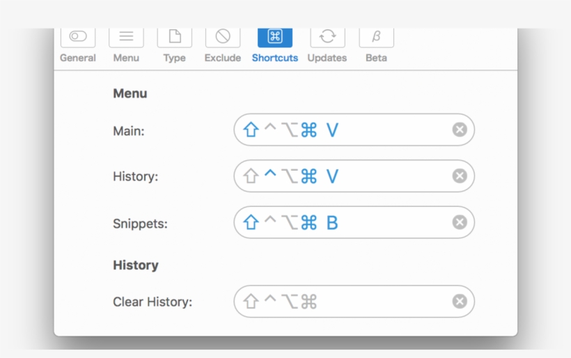Clear the History menu shortcut

click(460, 176)
